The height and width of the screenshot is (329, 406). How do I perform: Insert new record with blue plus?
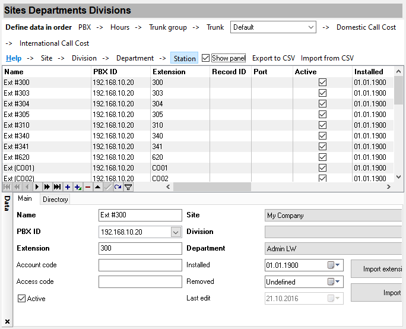[68, 187]
